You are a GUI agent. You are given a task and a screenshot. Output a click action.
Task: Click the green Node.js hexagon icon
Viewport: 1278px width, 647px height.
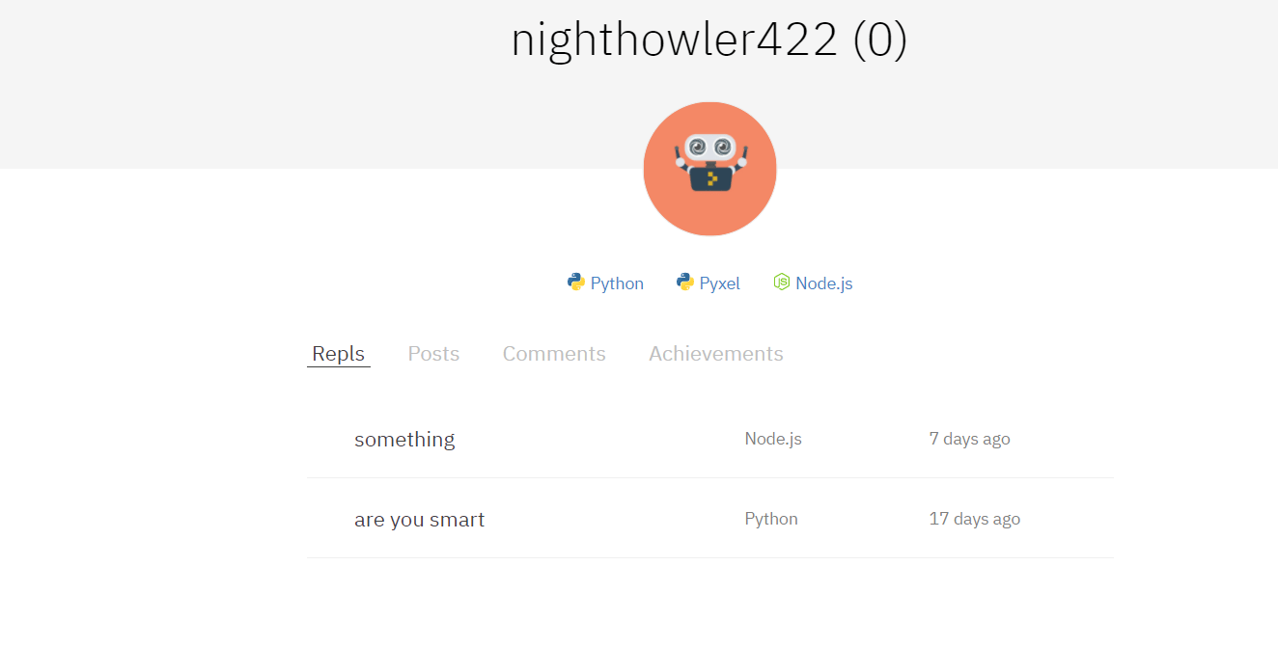point(782,282)
